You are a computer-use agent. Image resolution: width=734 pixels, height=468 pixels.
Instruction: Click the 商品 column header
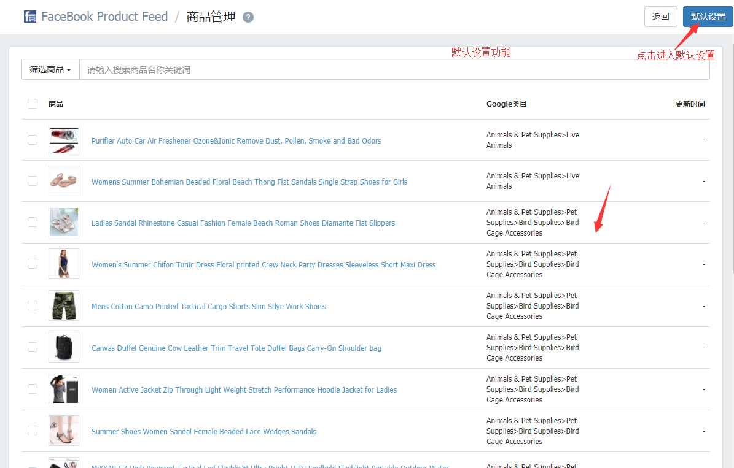point(56,104)
